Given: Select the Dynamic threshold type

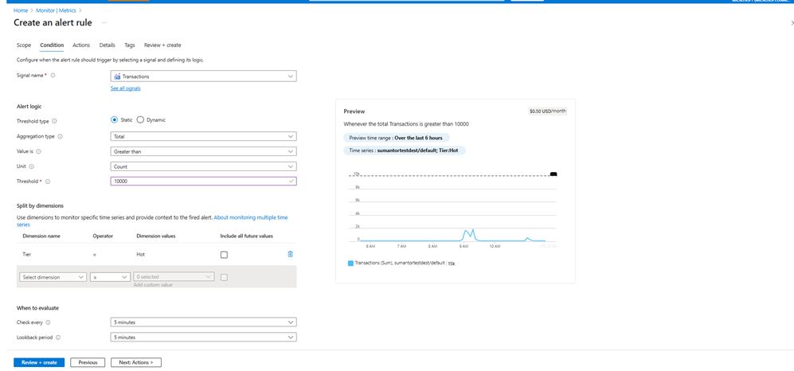Looking at the screenshot, I should click(x=140, y=120).
